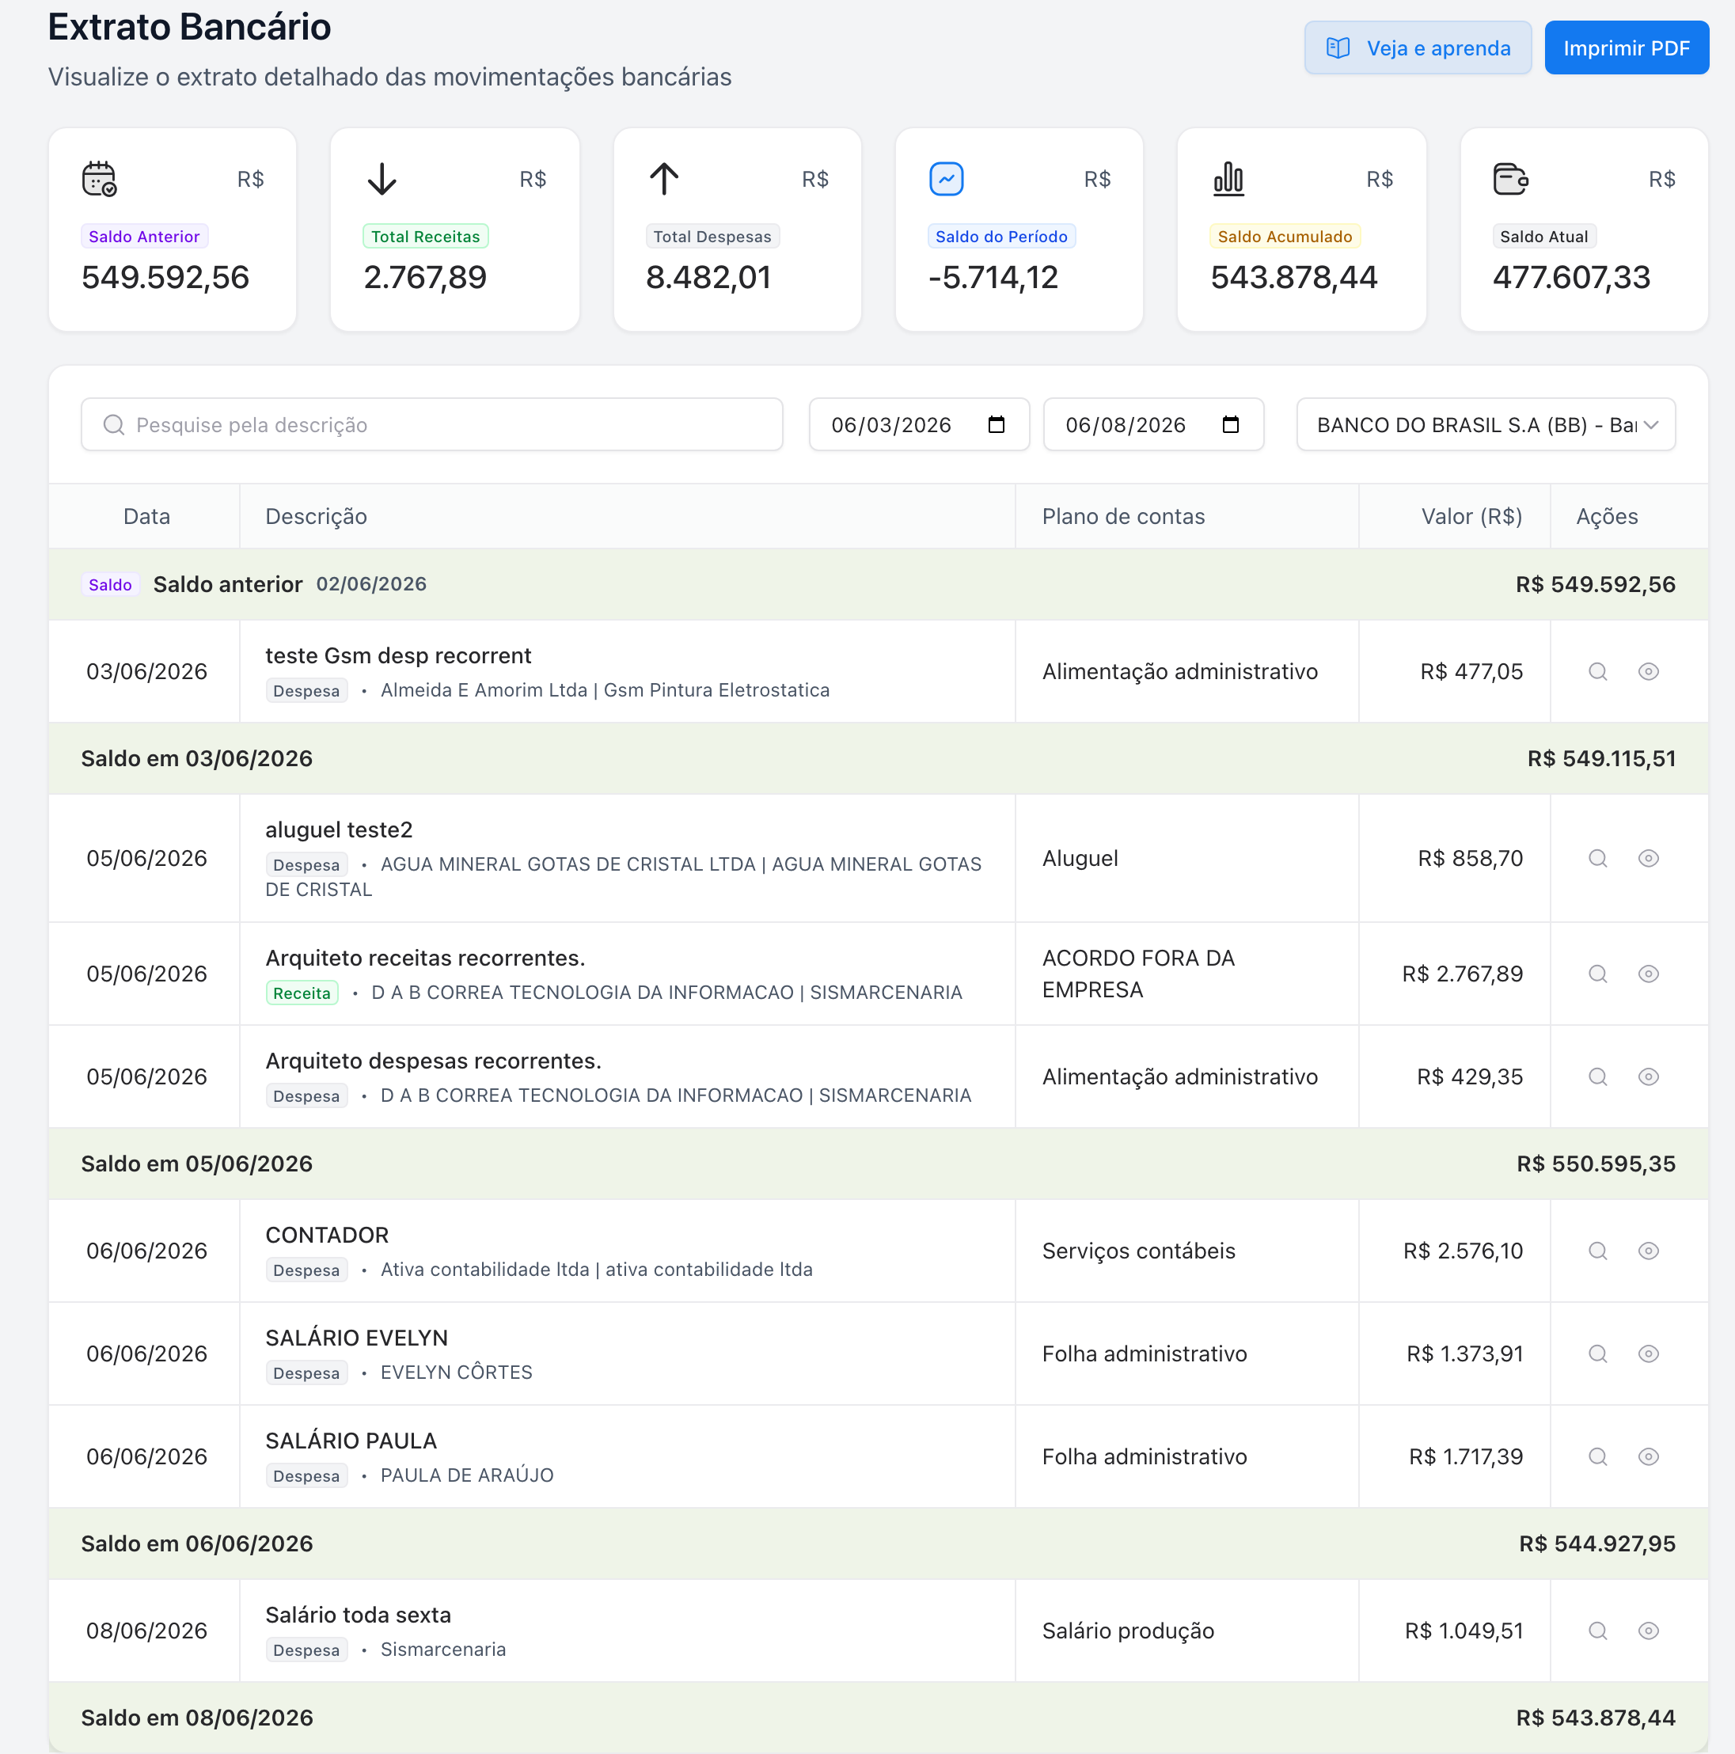1735x1754 pixels.
Task: Click the Saldo em 06/06/2026 row
Action: [x=878, y=1543]
